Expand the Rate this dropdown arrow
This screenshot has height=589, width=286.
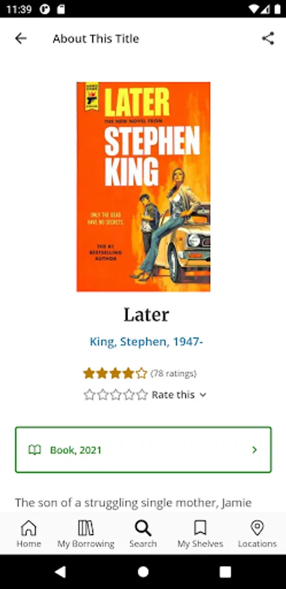pos(203,395)
